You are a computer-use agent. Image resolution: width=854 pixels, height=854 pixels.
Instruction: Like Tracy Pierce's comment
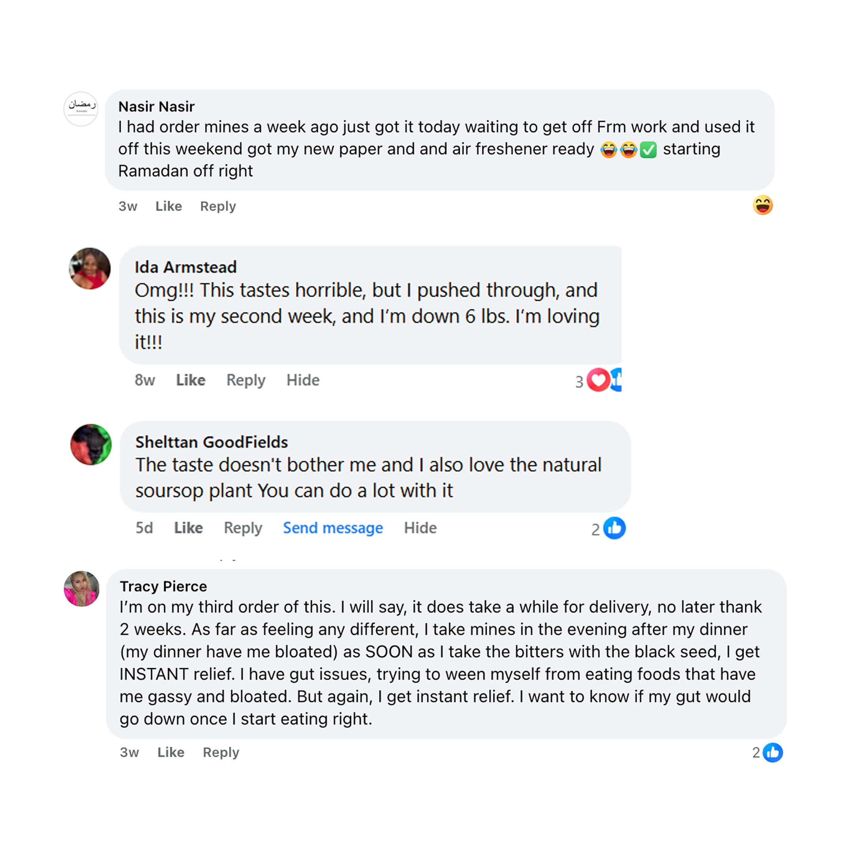[x=171, y=752]
